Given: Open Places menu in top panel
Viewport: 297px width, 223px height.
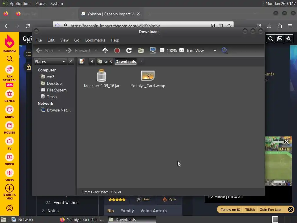Looking at the screenshot, I should [x=41, y=3].
